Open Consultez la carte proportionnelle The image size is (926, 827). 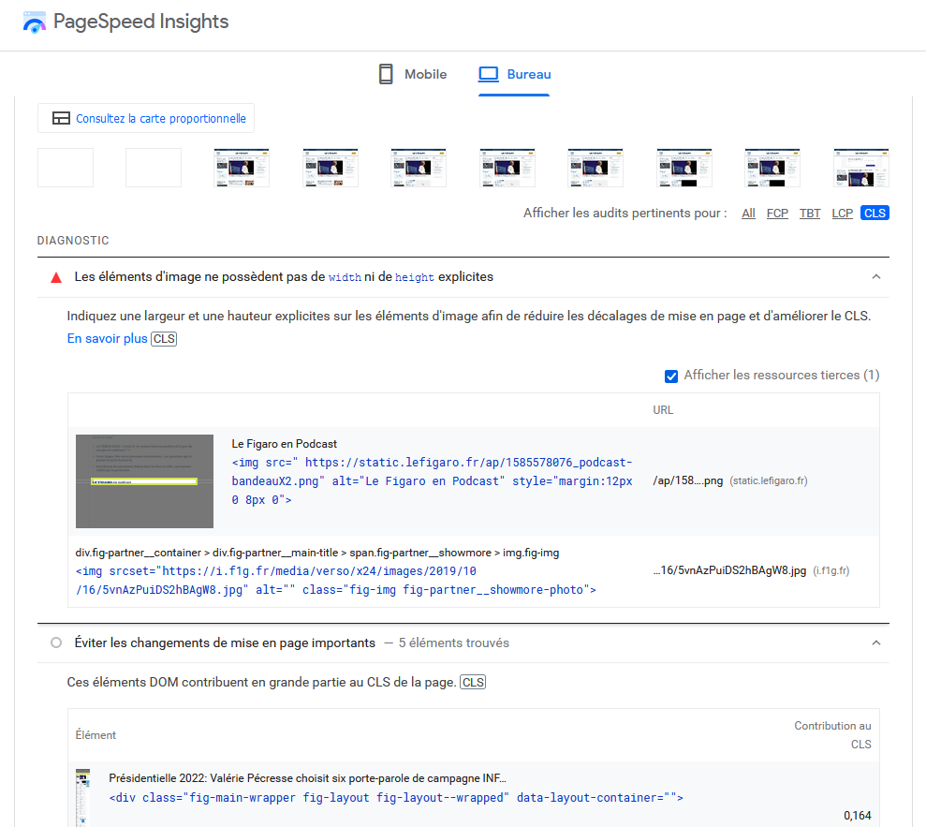pos(160,119)
